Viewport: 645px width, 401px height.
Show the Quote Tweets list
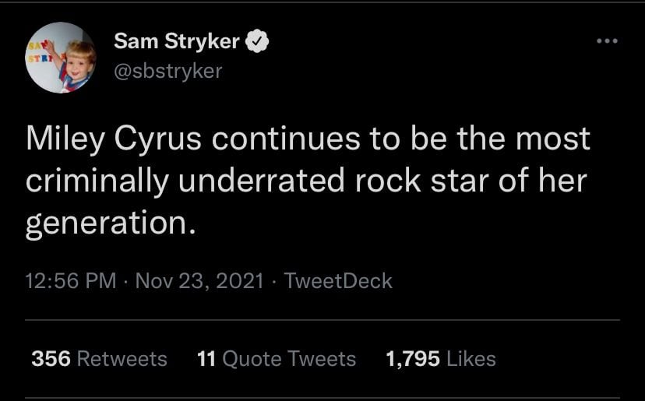pyautogui.click(x=289, y=358)
